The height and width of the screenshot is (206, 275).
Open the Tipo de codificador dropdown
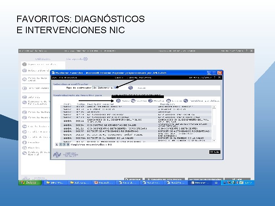(105, 88)
